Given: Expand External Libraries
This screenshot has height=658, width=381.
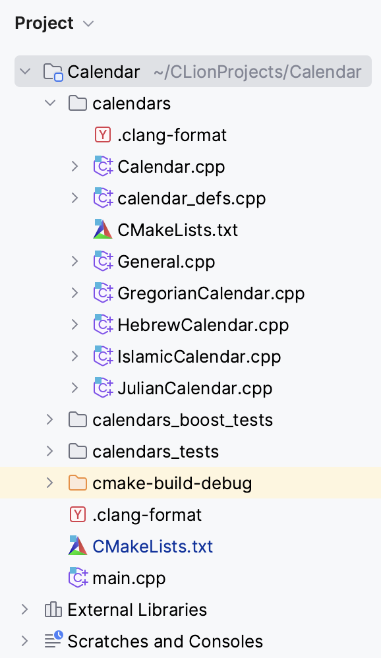Looking at the screenshot, I should (x=25, y=610).
